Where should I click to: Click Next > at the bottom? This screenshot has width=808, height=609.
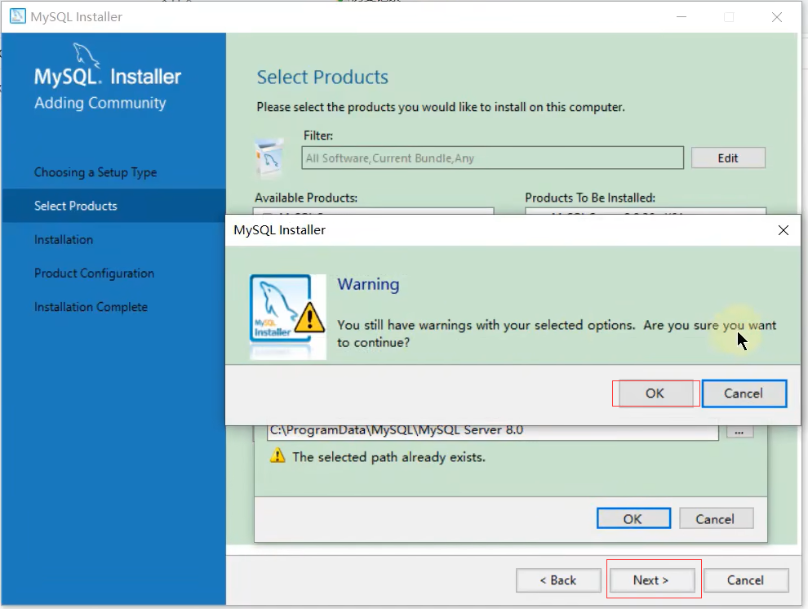click(x=651, y=580)
